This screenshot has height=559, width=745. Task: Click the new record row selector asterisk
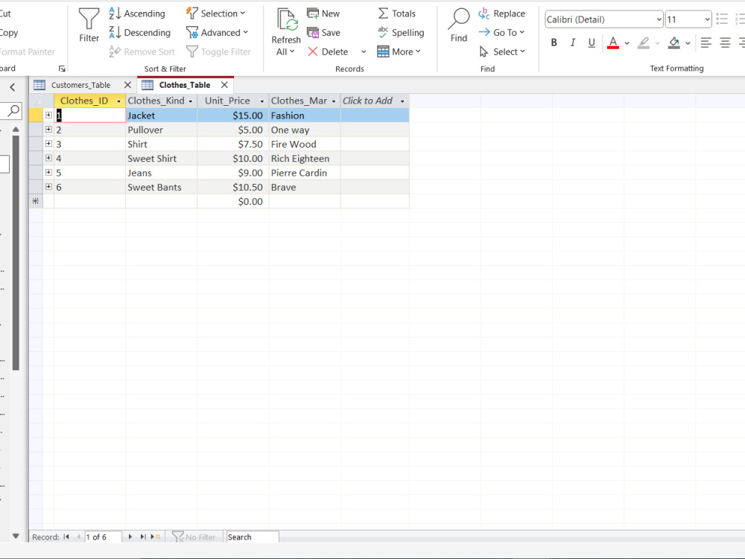click(36, 201)
